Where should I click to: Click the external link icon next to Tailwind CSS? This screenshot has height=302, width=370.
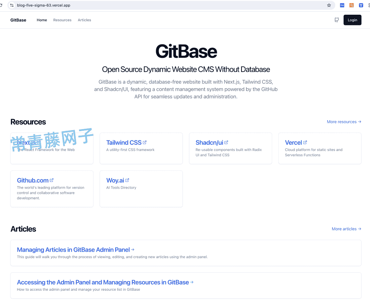point(145,142)
